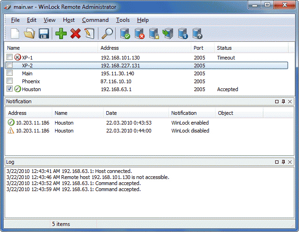Select the Main host name
This screenshot has width=299, height=232.
point(27,73)
